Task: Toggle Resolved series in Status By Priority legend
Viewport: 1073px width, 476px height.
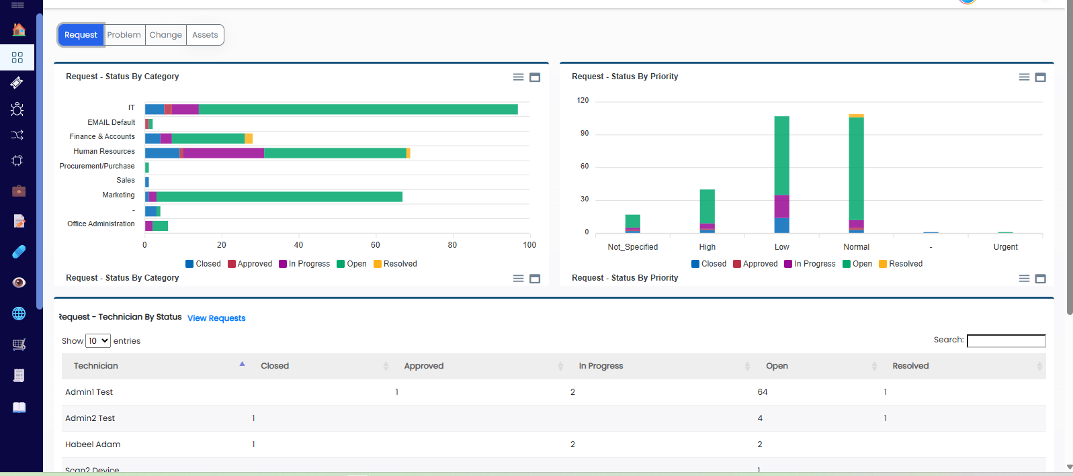Action: click(901, 264)
